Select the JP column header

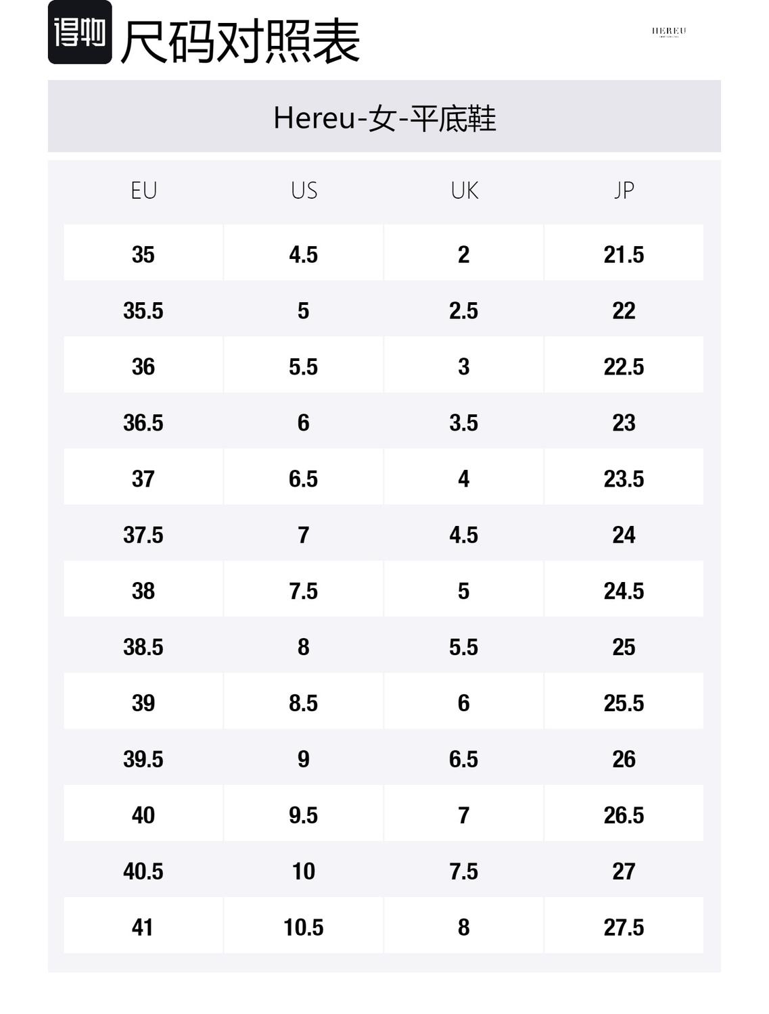pyautogui.click(x=624, y=191)
